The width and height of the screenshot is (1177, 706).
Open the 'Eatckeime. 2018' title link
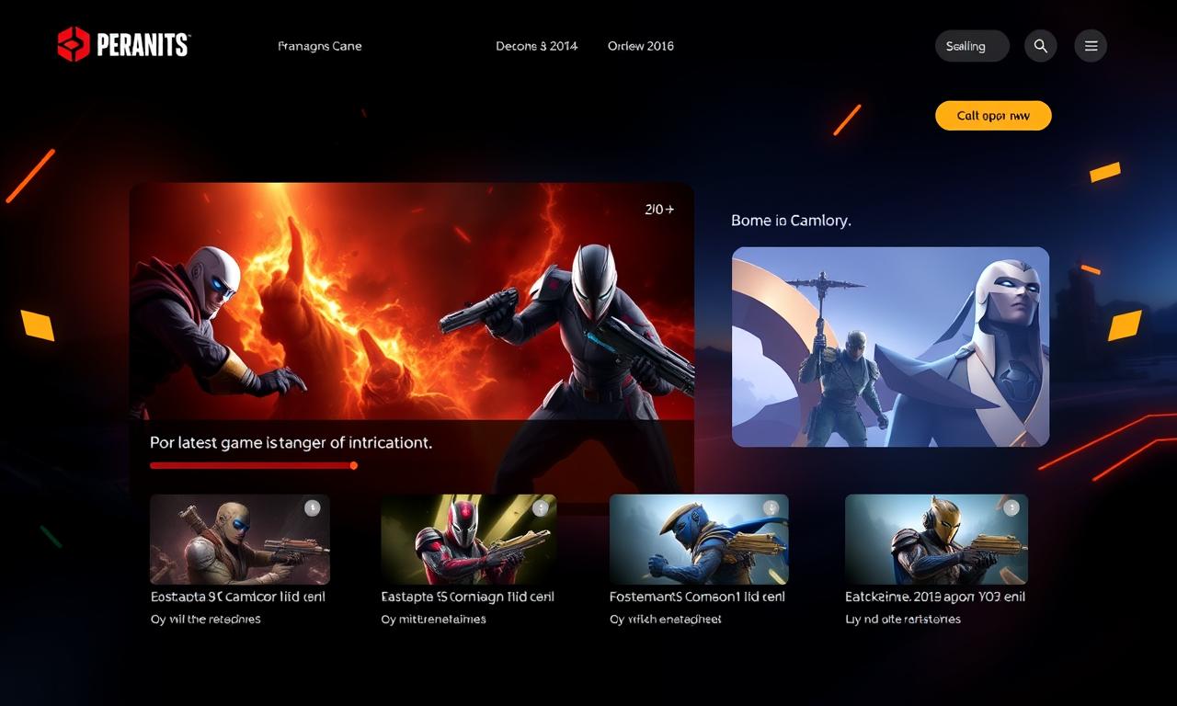point(934,597)
